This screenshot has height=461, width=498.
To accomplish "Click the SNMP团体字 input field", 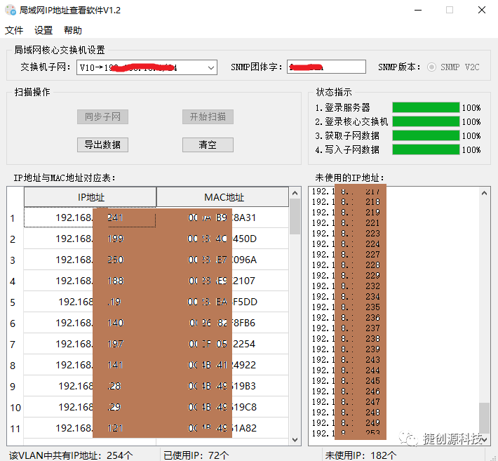I will 326,67.
